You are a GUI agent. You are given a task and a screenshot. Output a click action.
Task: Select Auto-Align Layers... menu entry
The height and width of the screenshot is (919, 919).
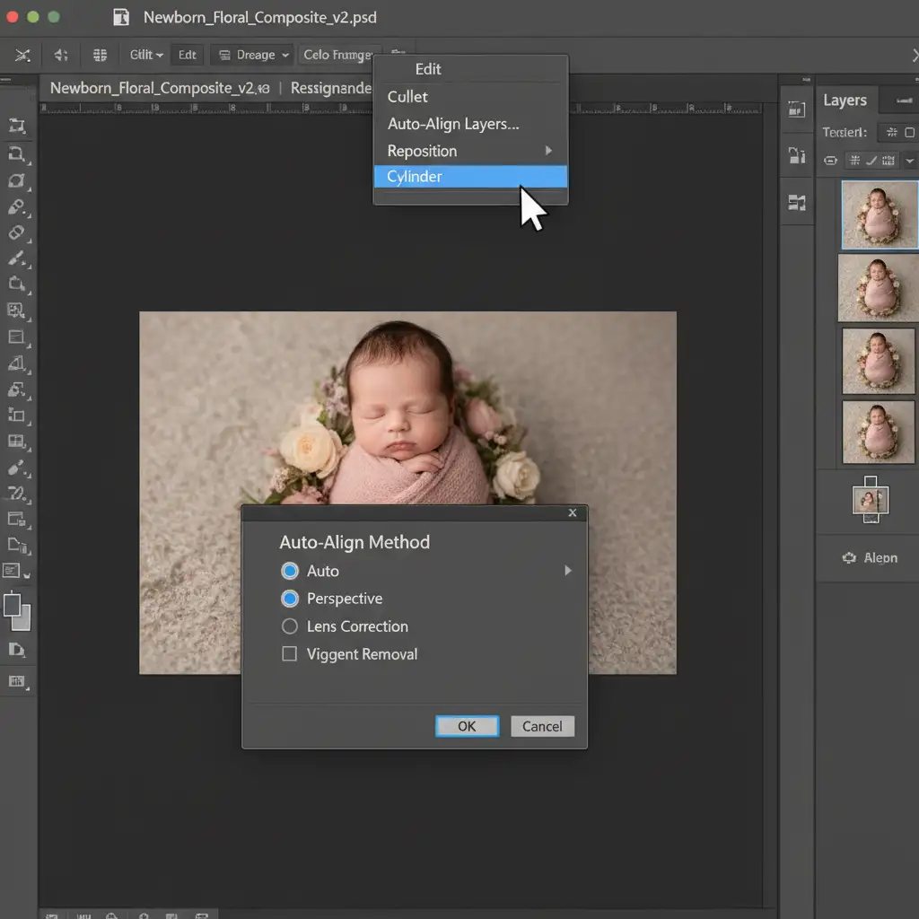pos(453,124)
